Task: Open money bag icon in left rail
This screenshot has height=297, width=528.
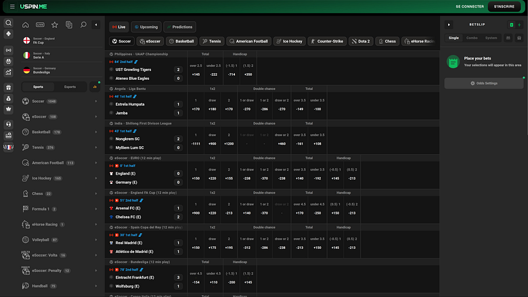Action: coord(8,98)
